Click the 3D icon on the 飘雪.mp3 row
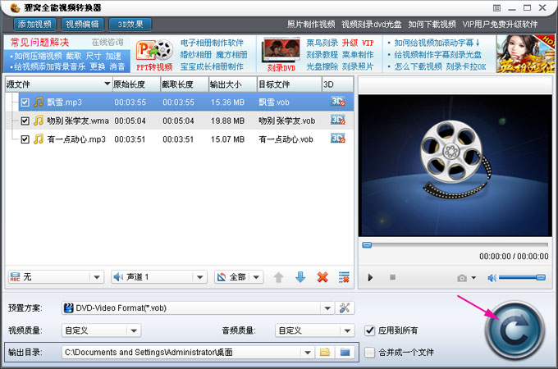Screen dimensions: 558x369 pos(338,102)
